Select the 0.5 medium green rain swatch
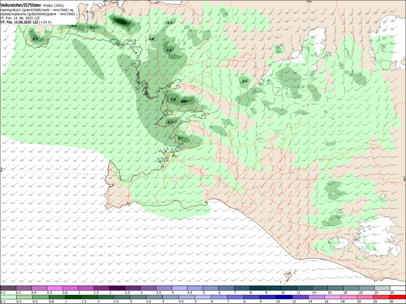 40,297
